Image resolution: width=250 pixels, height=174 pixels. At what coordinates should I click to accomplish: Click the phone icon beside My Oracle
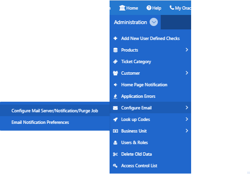172,8
